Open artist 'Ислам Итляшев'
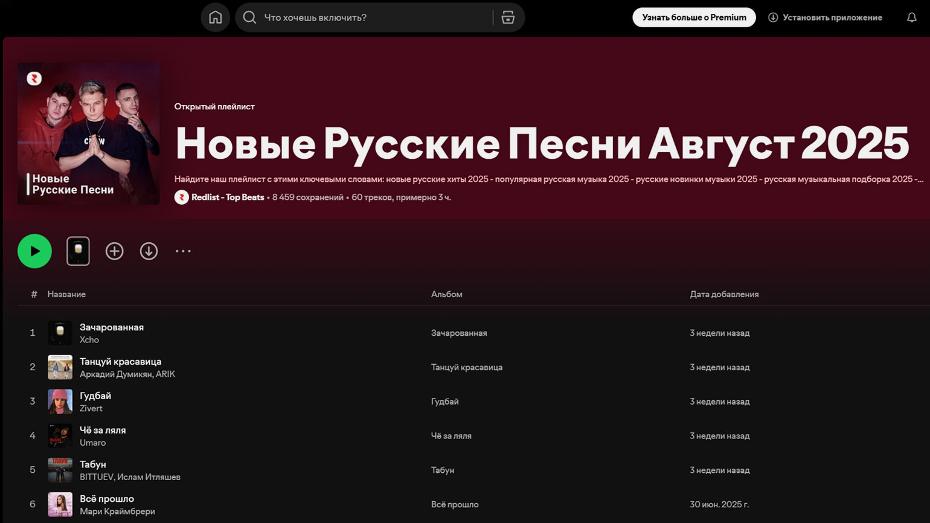The image size is (930, 523). click(149, 478)
